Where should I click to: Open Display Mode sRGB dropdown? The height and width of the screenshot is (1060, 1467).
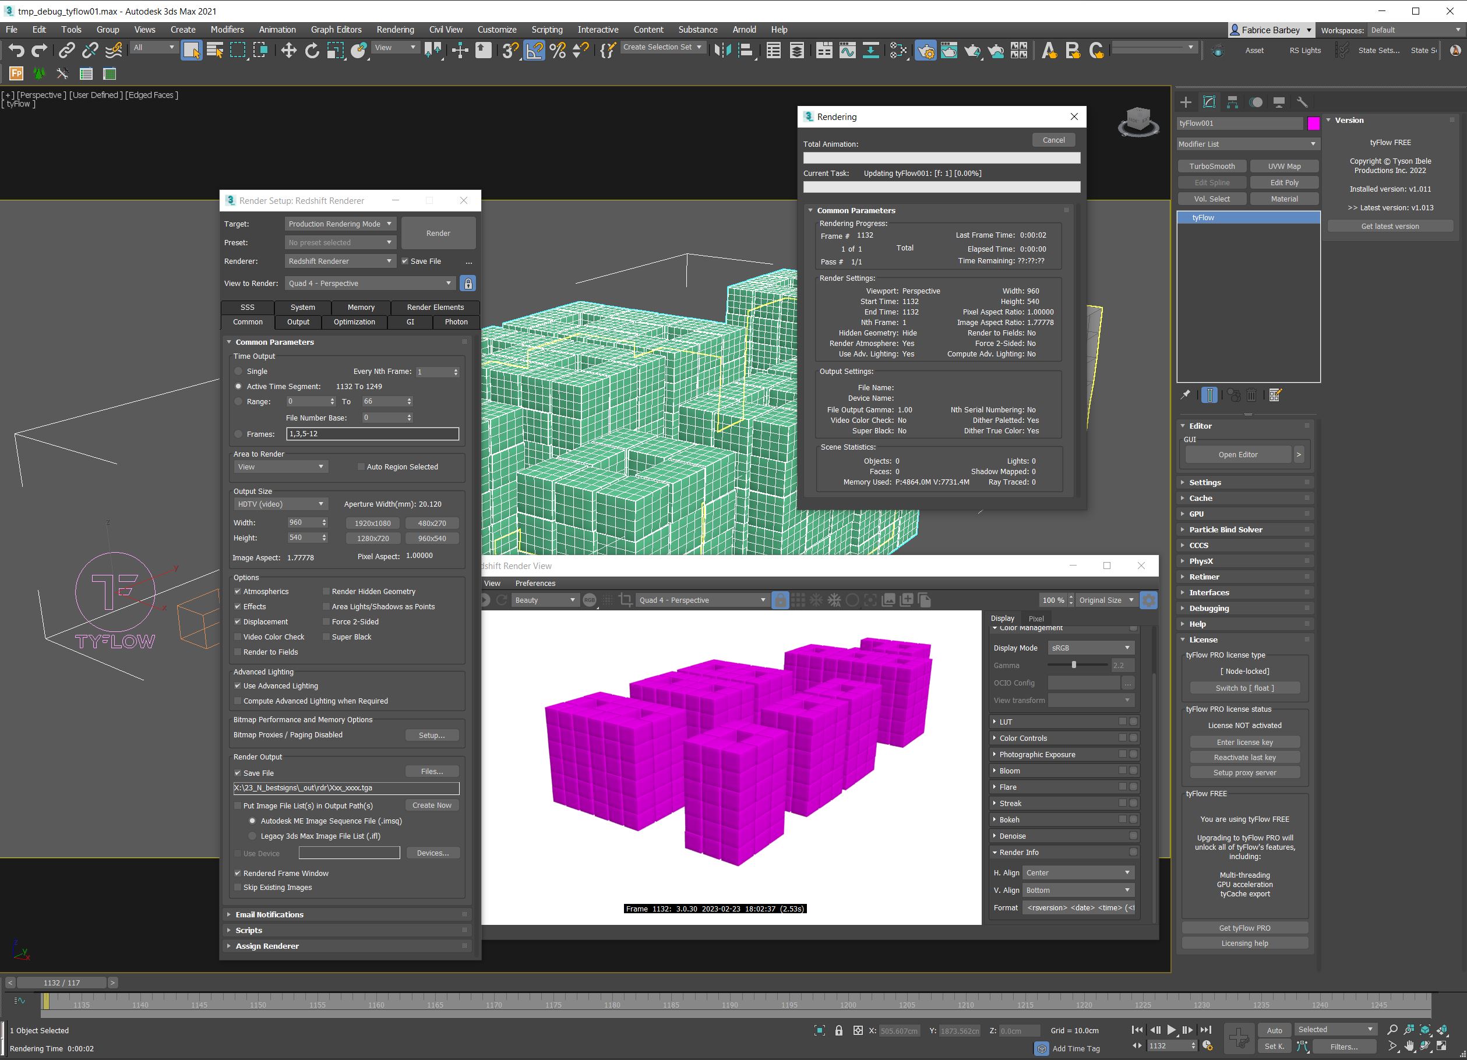pyautogui.click(x=1091, y=648)
